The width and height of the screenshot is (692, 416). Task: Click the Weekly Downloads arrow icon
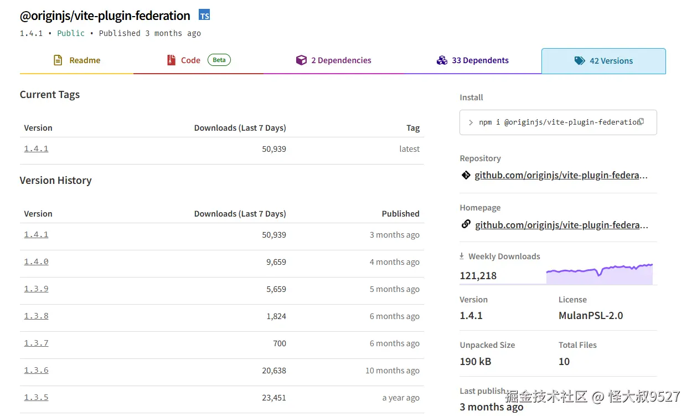coord(462,256)
